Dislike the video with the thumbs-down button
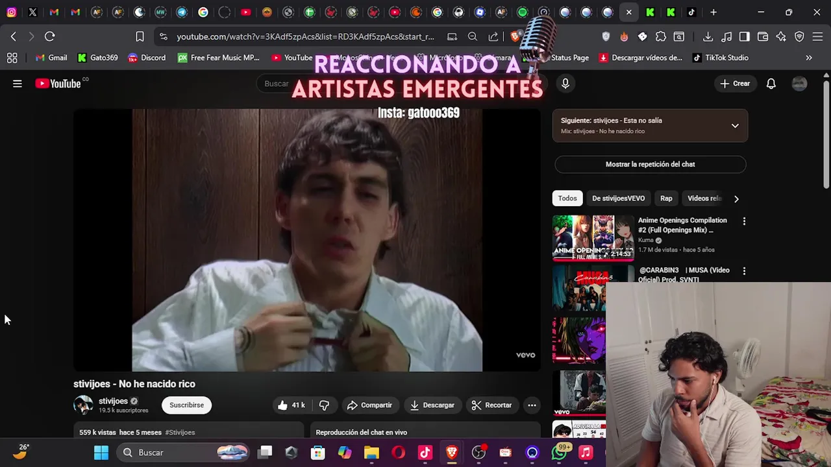Image resolution: width=831 pixels, height=467 pixels. [x=324, y=405]
